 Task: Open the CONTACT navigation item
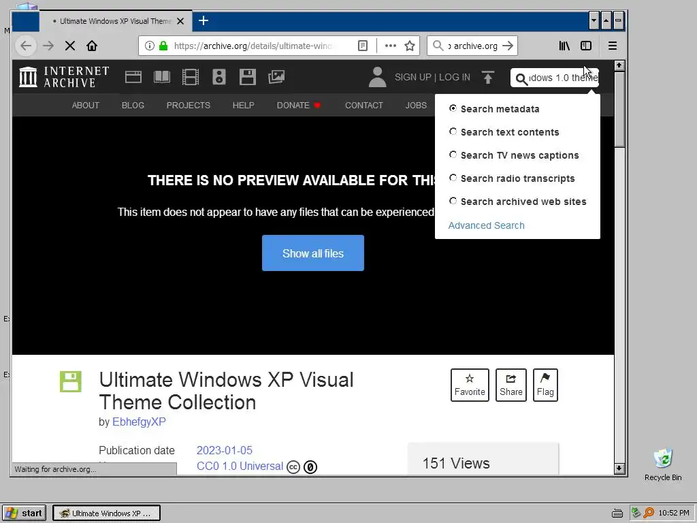coord(363,106)
